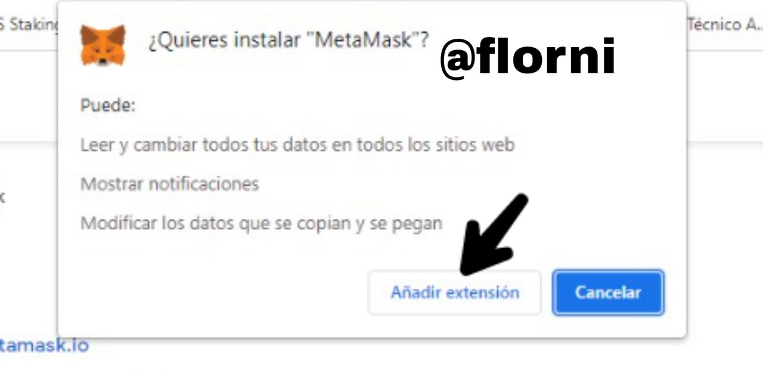Click the partially hidden x at left edge
The height and width of the screenshot is (374, 763).
pos(2,197)
